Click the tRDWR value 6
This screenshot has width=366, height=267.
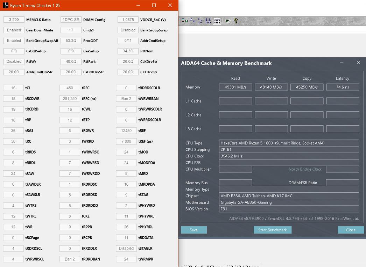(x=70, y=131)
